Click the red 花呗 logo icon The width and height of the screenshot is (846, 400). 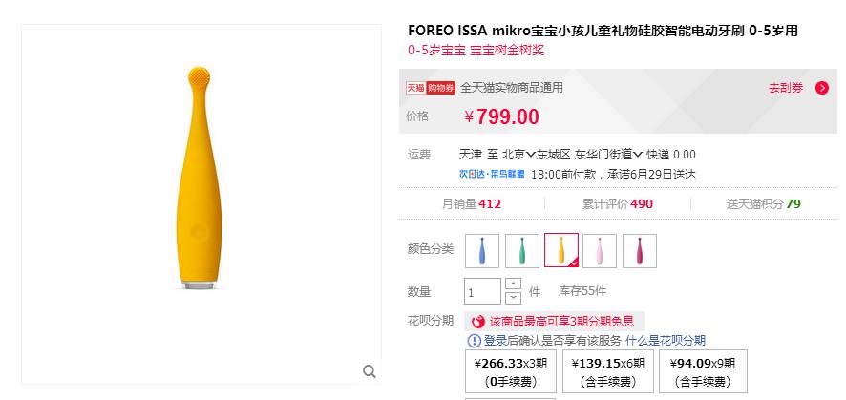[x=478, y=322]
